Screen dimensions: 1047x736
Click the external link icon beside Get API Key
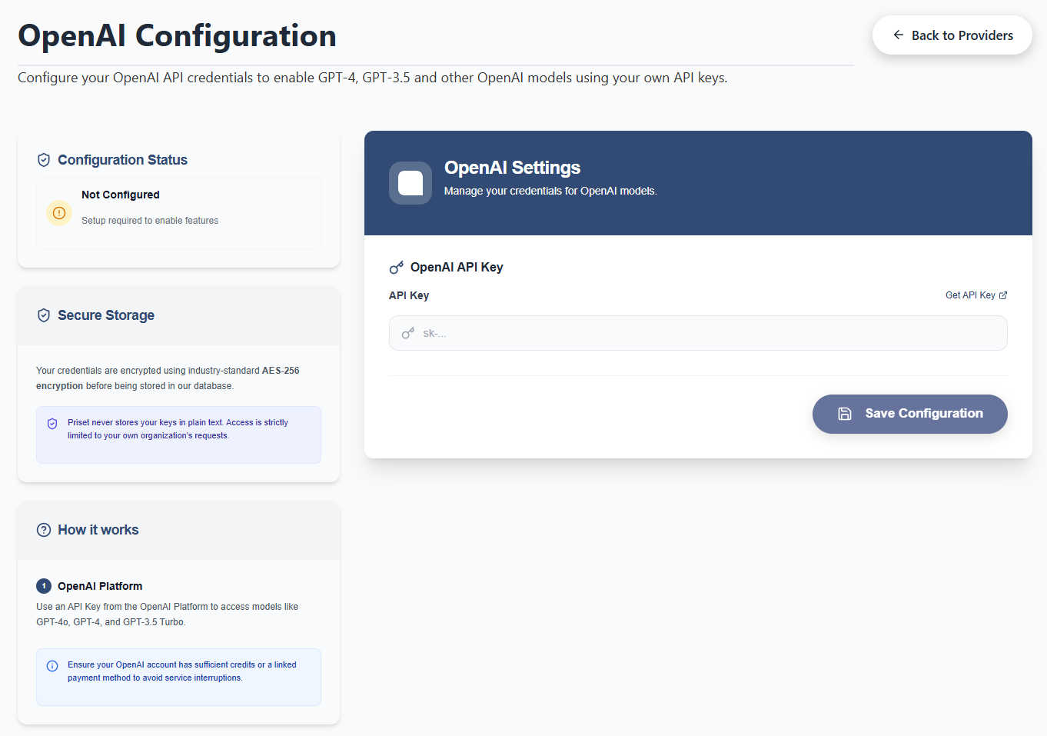[x=1003, y=295]
